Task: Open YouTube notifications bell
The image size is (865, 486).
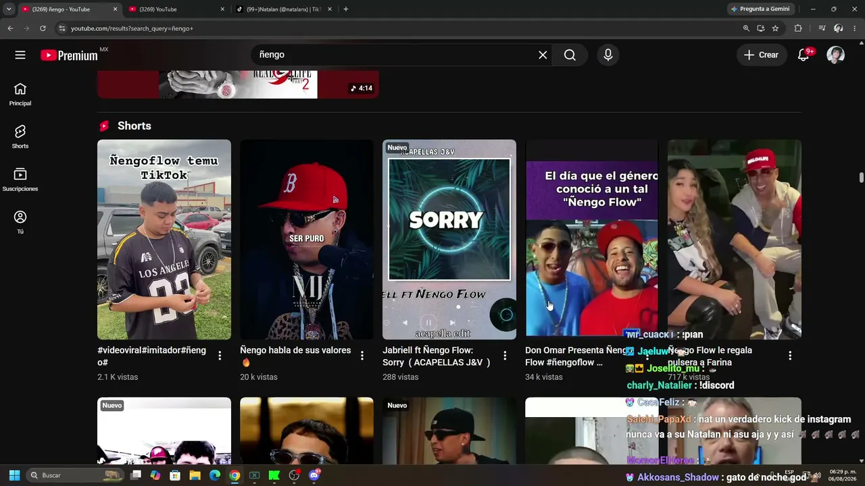Action: pyautogui.click(x=804, y=55)
